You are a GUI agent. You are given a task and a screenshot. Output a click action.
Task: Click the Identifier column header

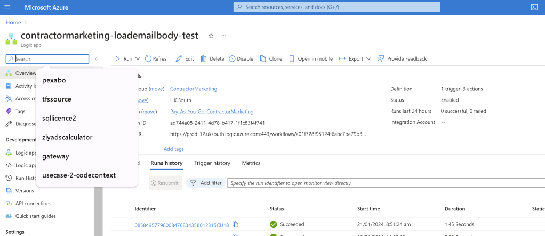click(x=145, y=209)
